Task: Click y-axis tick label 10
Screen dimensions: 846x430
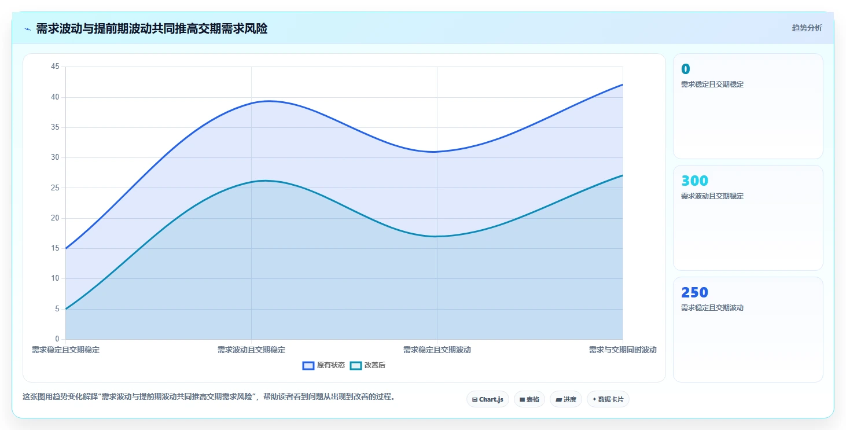Action: coord(55,278)
